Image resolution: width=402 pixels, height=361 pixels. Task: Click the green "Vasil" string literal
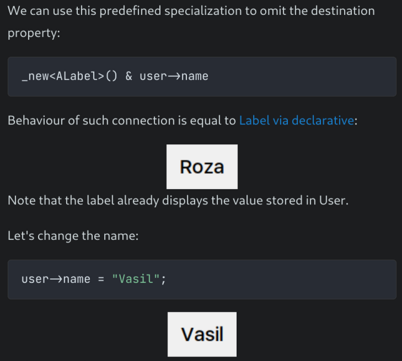(x=136, y=279)
